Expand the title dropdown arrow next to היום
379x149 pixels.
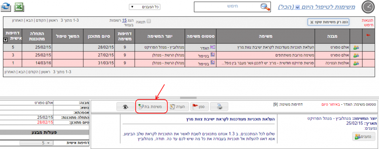pos(297,7)
